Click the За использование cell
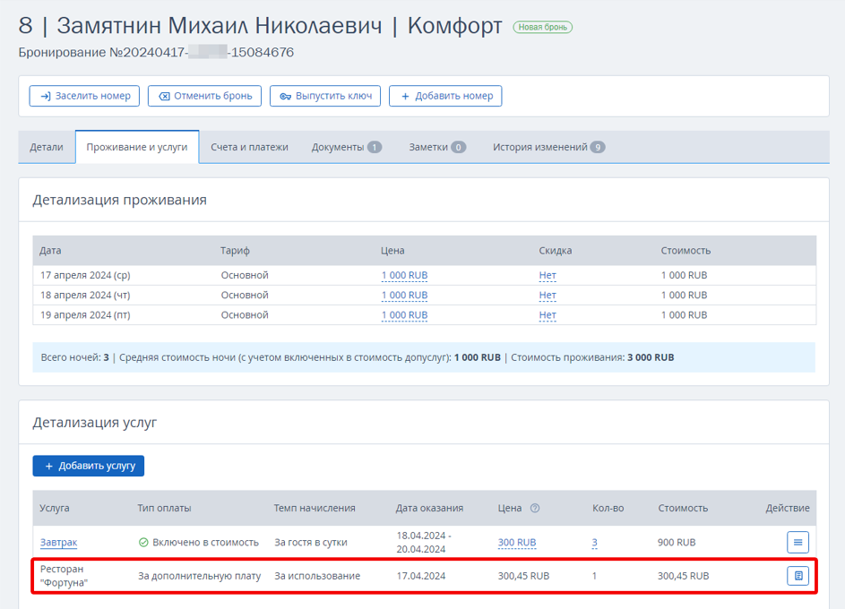This screenshot has width=845, height=609. [317, 576]
